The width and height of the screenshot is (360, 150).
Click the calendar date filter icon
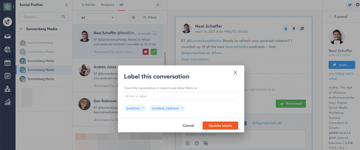coord(133,18)
